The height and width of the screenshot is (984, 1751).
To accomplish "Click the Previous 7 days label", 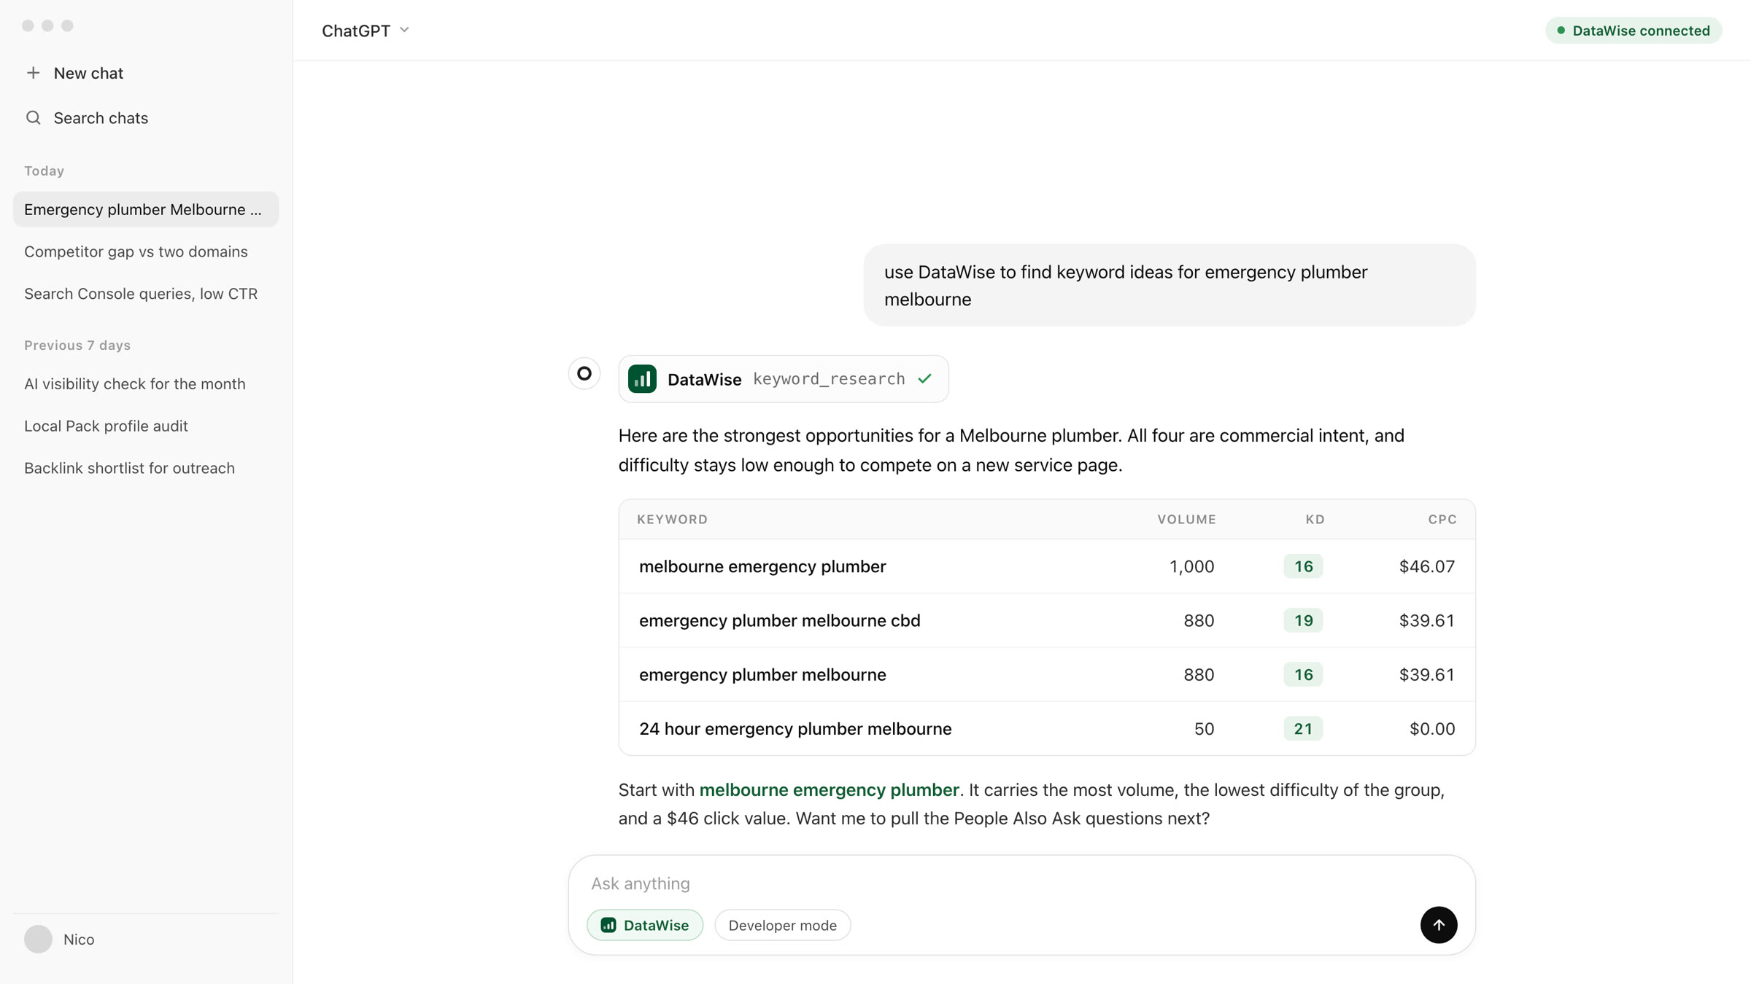I will [77, 345].
